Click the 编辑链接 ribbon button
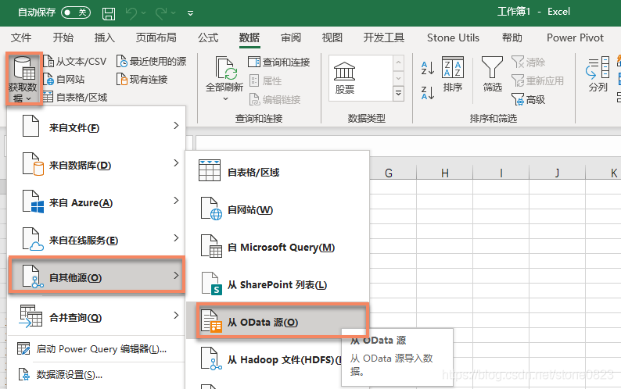 click(275, 99)
